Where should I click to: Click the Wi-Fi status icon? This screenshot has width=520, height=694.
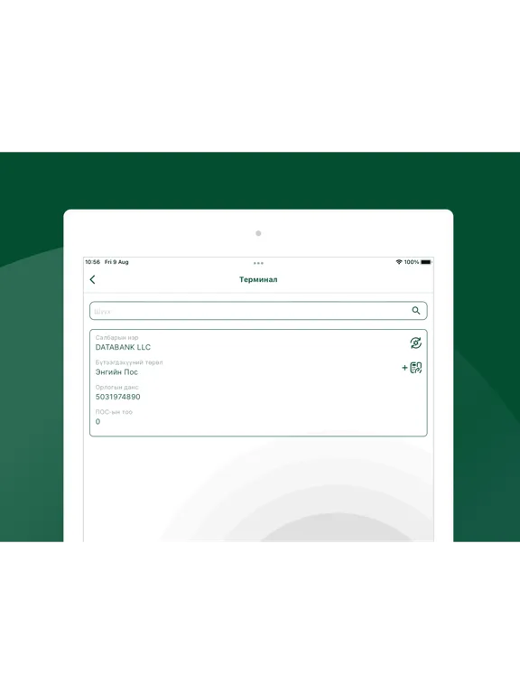tap(399, 262)
